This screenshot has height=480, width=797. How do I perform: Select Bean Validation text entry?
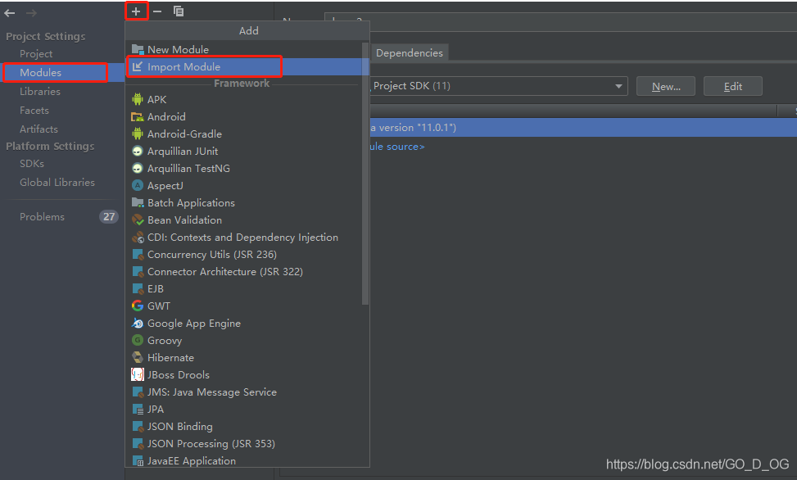(184, 220)
